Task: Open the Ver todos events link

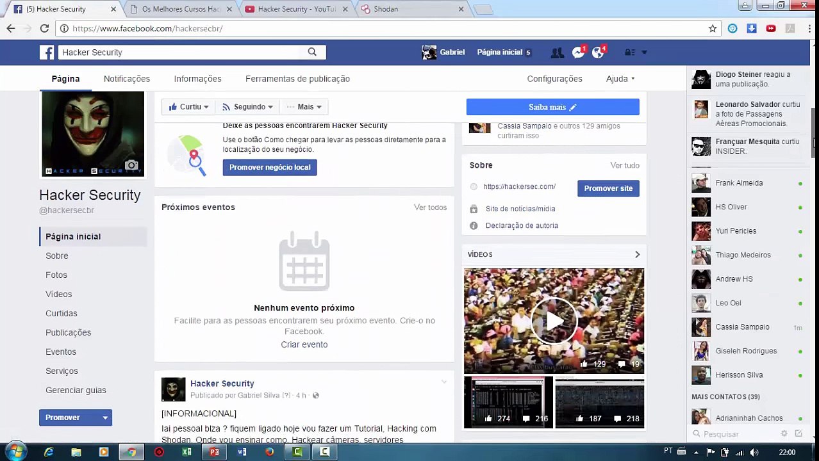Action: click(430, 207)
